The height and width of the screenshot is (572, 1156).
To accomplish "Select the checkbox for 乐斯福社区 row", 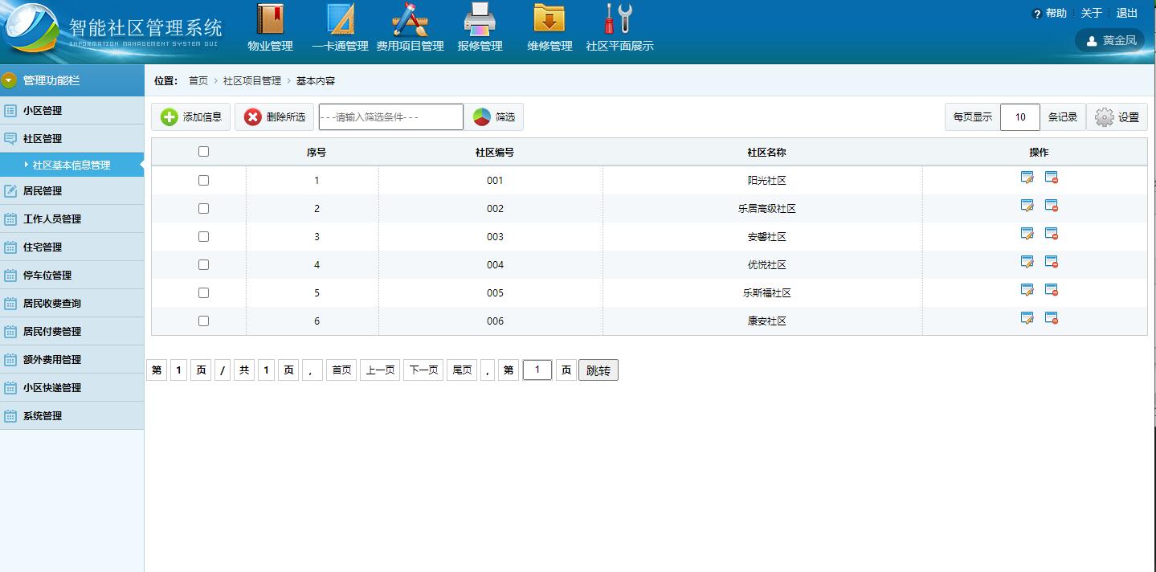I will pyautogui.click(x=203, y=293).
